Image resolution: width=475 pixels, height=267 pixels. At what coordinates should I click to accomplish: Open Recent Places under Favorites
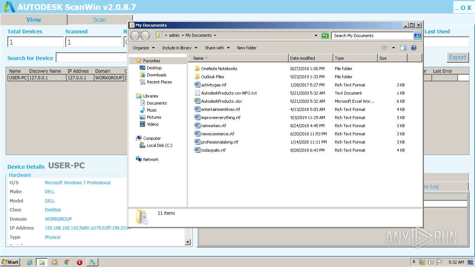(x=159, y=82)
